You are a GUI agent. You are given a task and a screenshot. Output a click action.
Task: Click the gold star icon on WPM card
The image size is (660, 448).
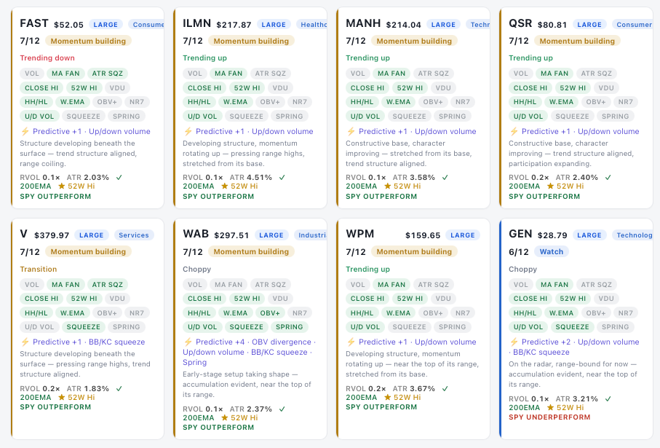pyautogui.click(x=387, y=398)
